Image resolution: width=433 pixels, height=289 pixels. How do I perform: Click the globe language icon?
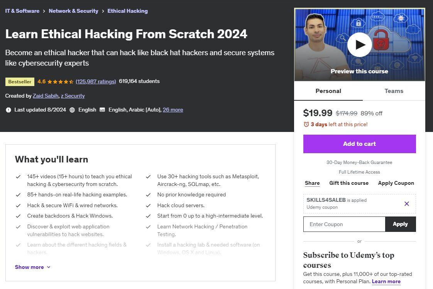(72, 110)
